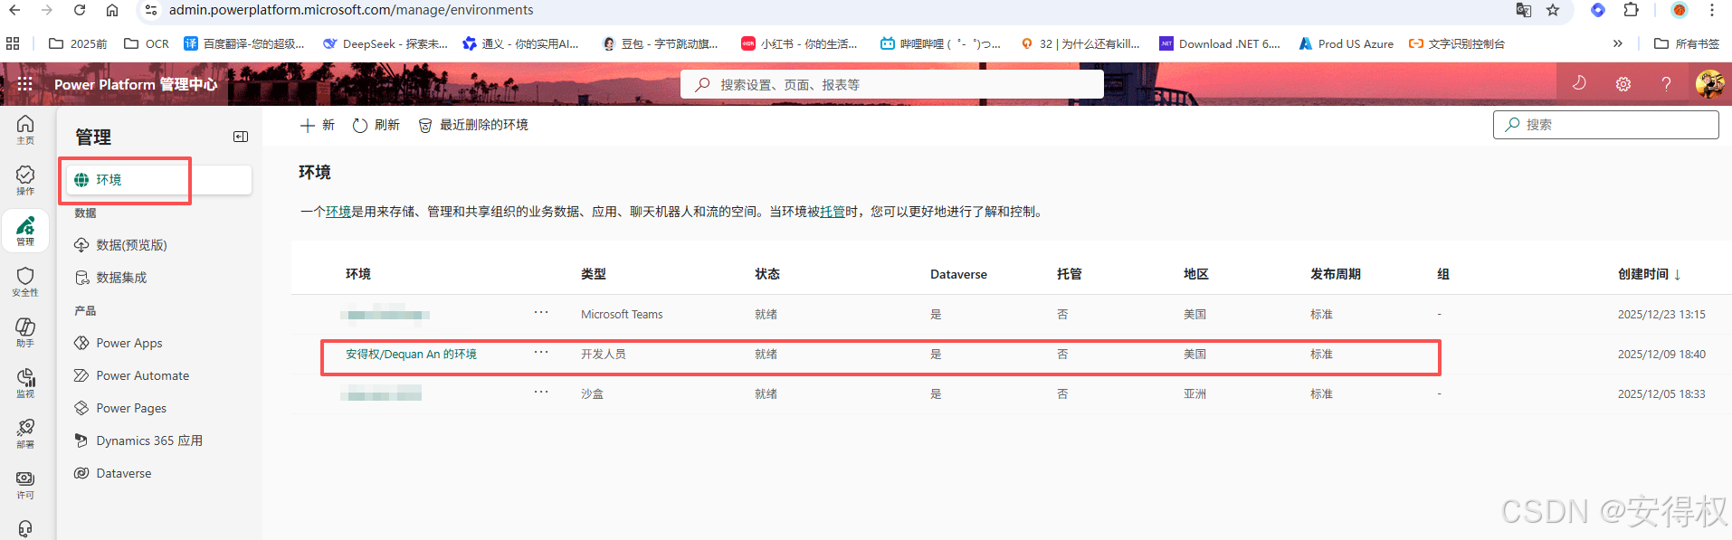Sort by 环境 column header
The width and height of the screenshot is (1732, 540).
click(x=358, y=274)
